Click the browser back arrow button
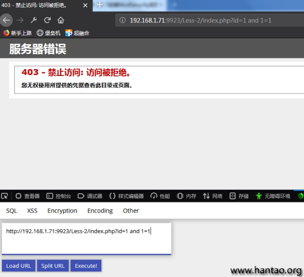This screenshot has height=277, width=304. (x=6, y=20)
